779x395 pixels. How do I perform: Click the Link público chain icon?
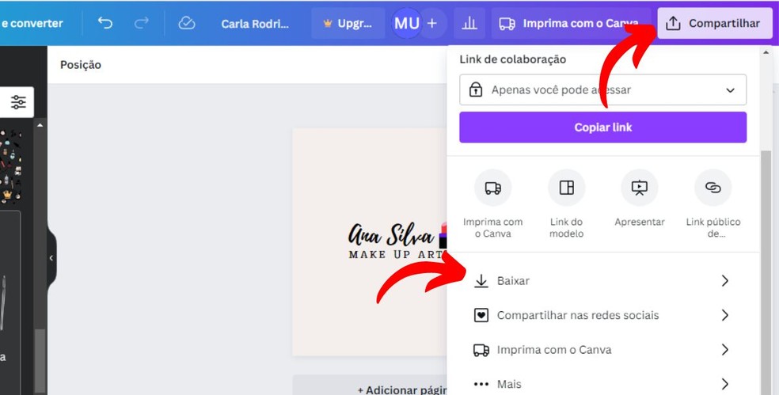click(x=713, y=188)
